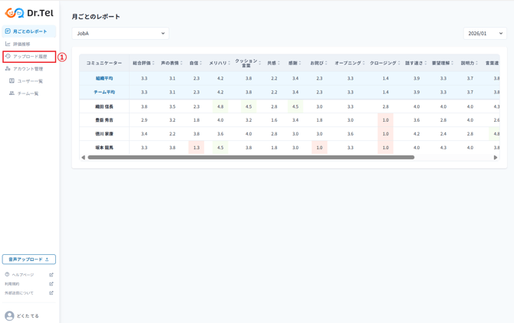Open the JobA dropdown selector
This screenshot has width=514, height=323.
(x=120, y=34)
